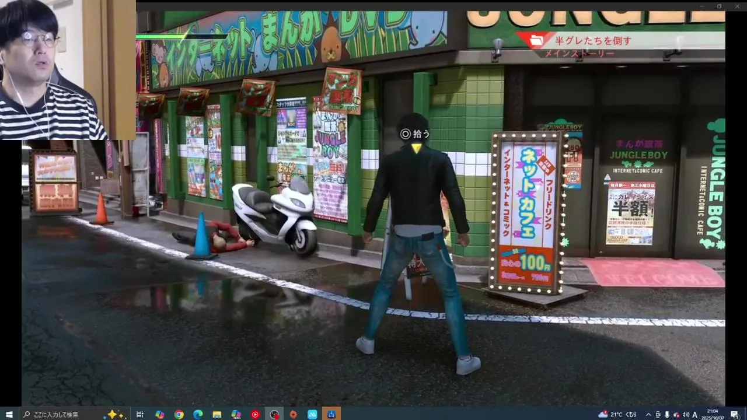Click the 拾う pickup prompt in game
The height and width of the screenshot is (420, 747).
pyautogui.click(x=414, y=134)
